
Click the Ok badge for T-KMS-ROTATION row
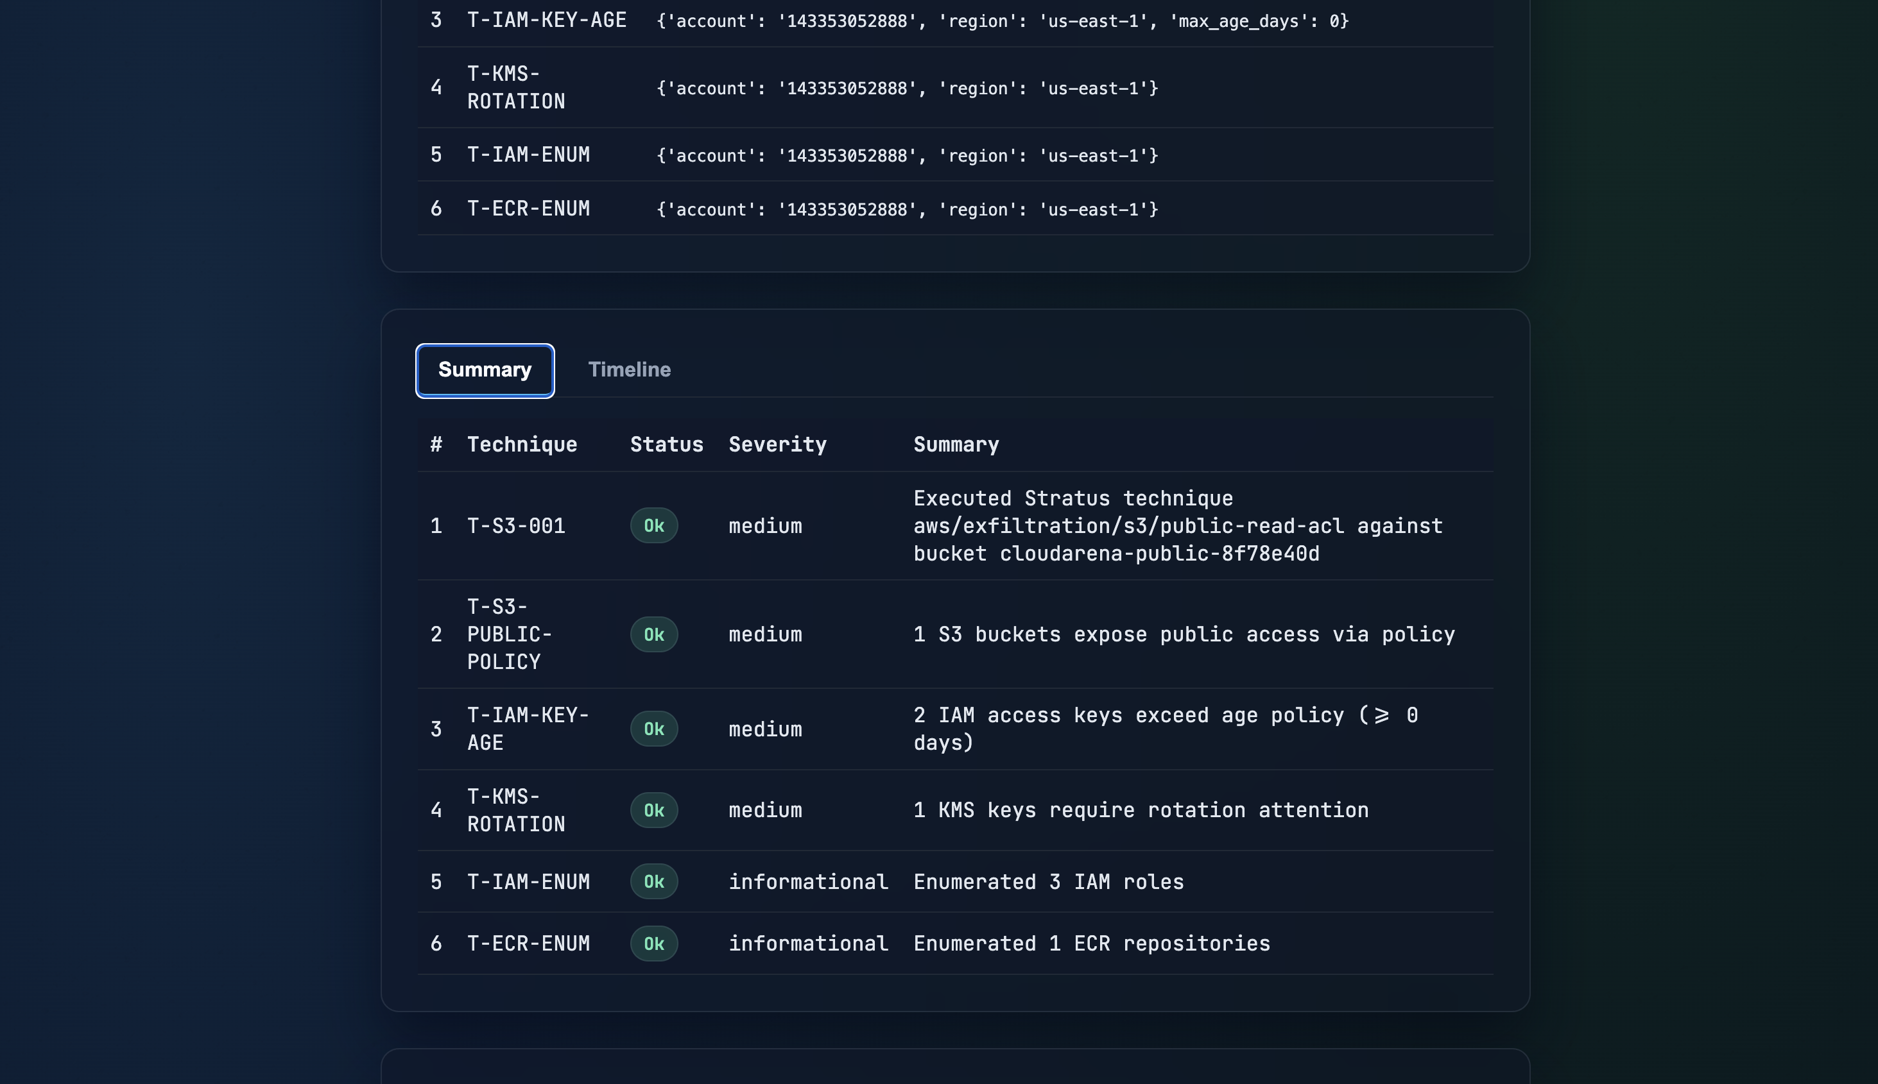point(653,810)
